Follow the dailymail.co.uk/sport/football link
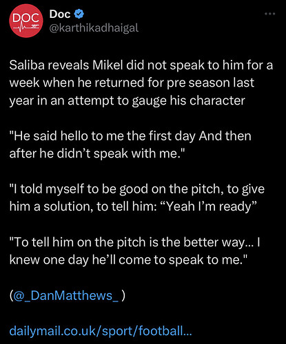Viewport: 286px width, 344px height. point(101,331)
